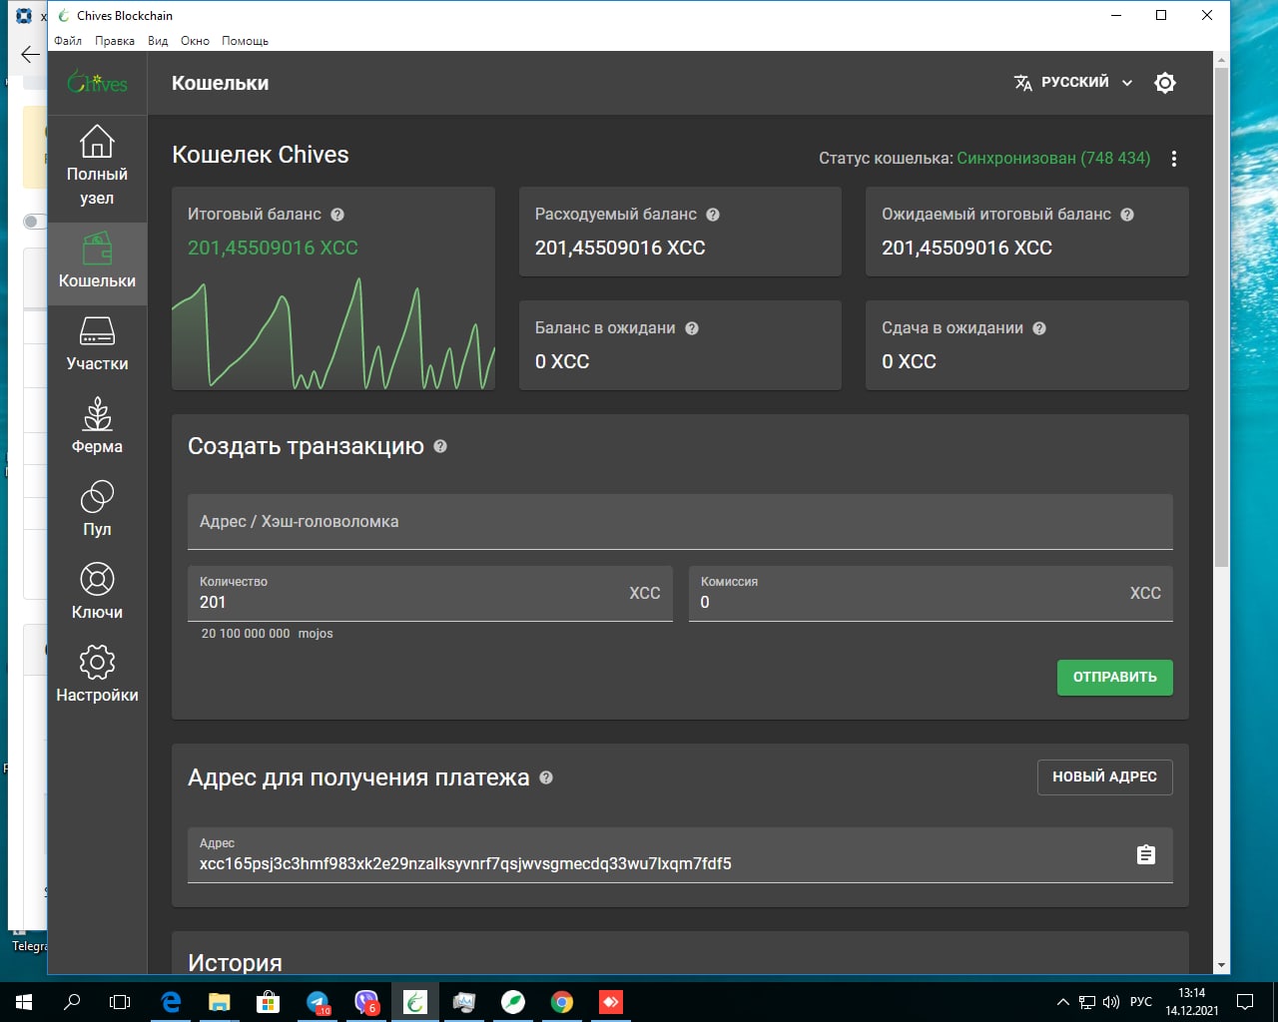The height and width of the screenshot is (1022, 1278).
Task: Open Windows Start menu
Action: pyautogui.click(x=24, y=1001)
